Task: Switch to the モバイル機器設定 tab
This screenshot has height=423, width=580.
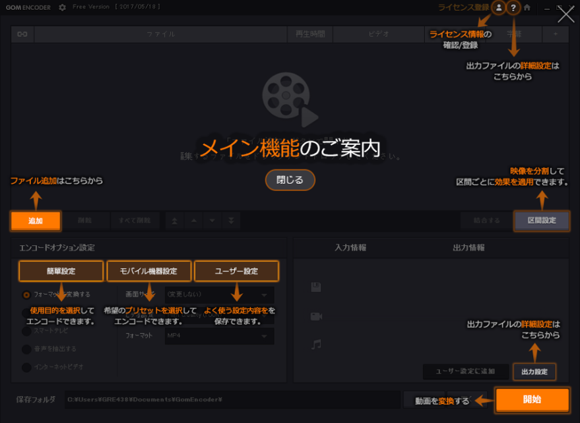Action: [148, 271]
